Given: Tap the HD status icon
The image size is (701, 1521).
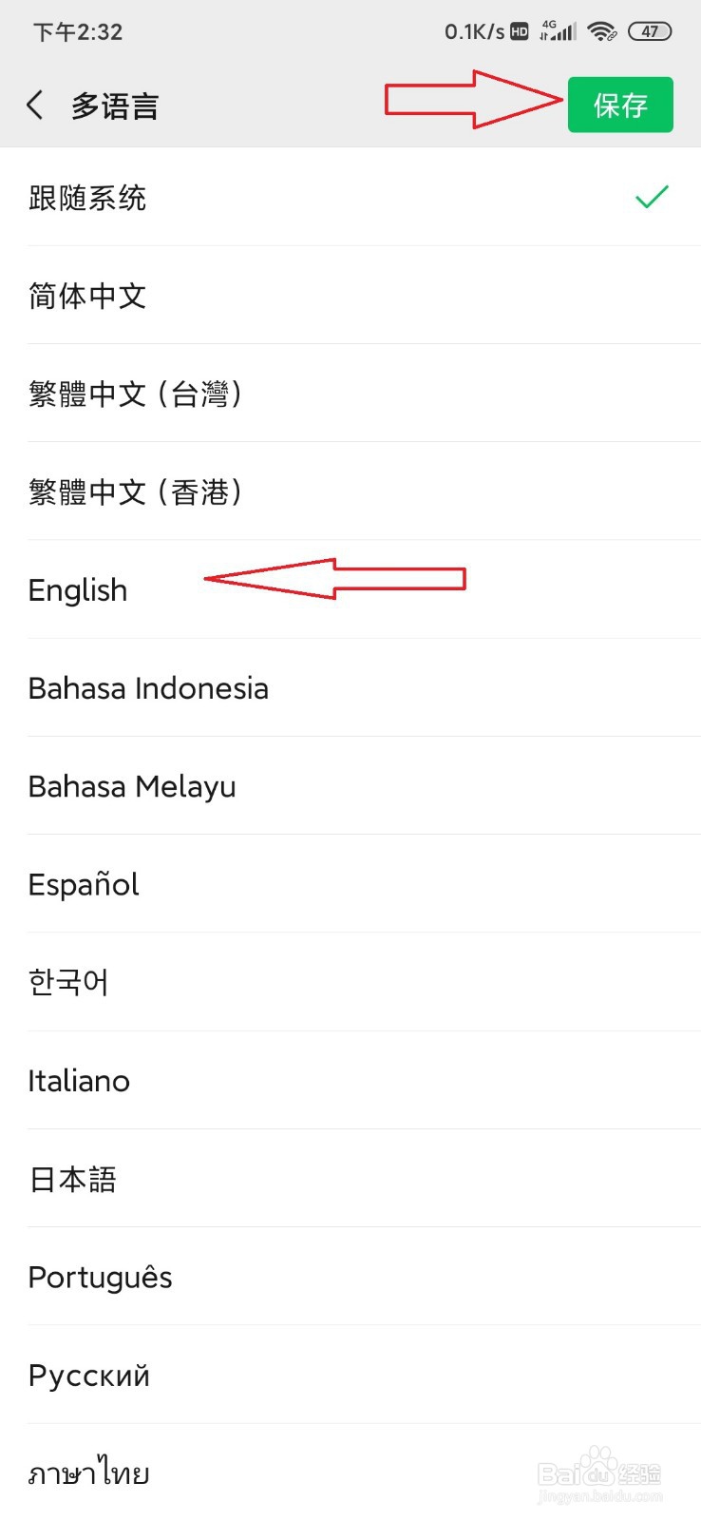Looking at the screenshot, I should (520, 31).
